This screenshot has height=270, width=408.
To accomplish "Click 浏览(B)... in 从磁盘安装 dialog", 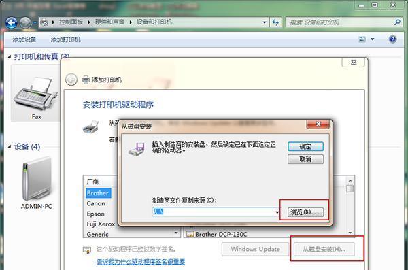I will pyautogui.click(x=305, y=212).
